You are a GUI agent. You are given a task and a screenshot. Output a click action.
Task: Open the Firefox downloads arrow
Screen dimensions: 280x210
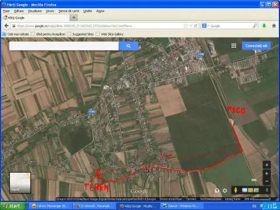click(x=264, y=26)
